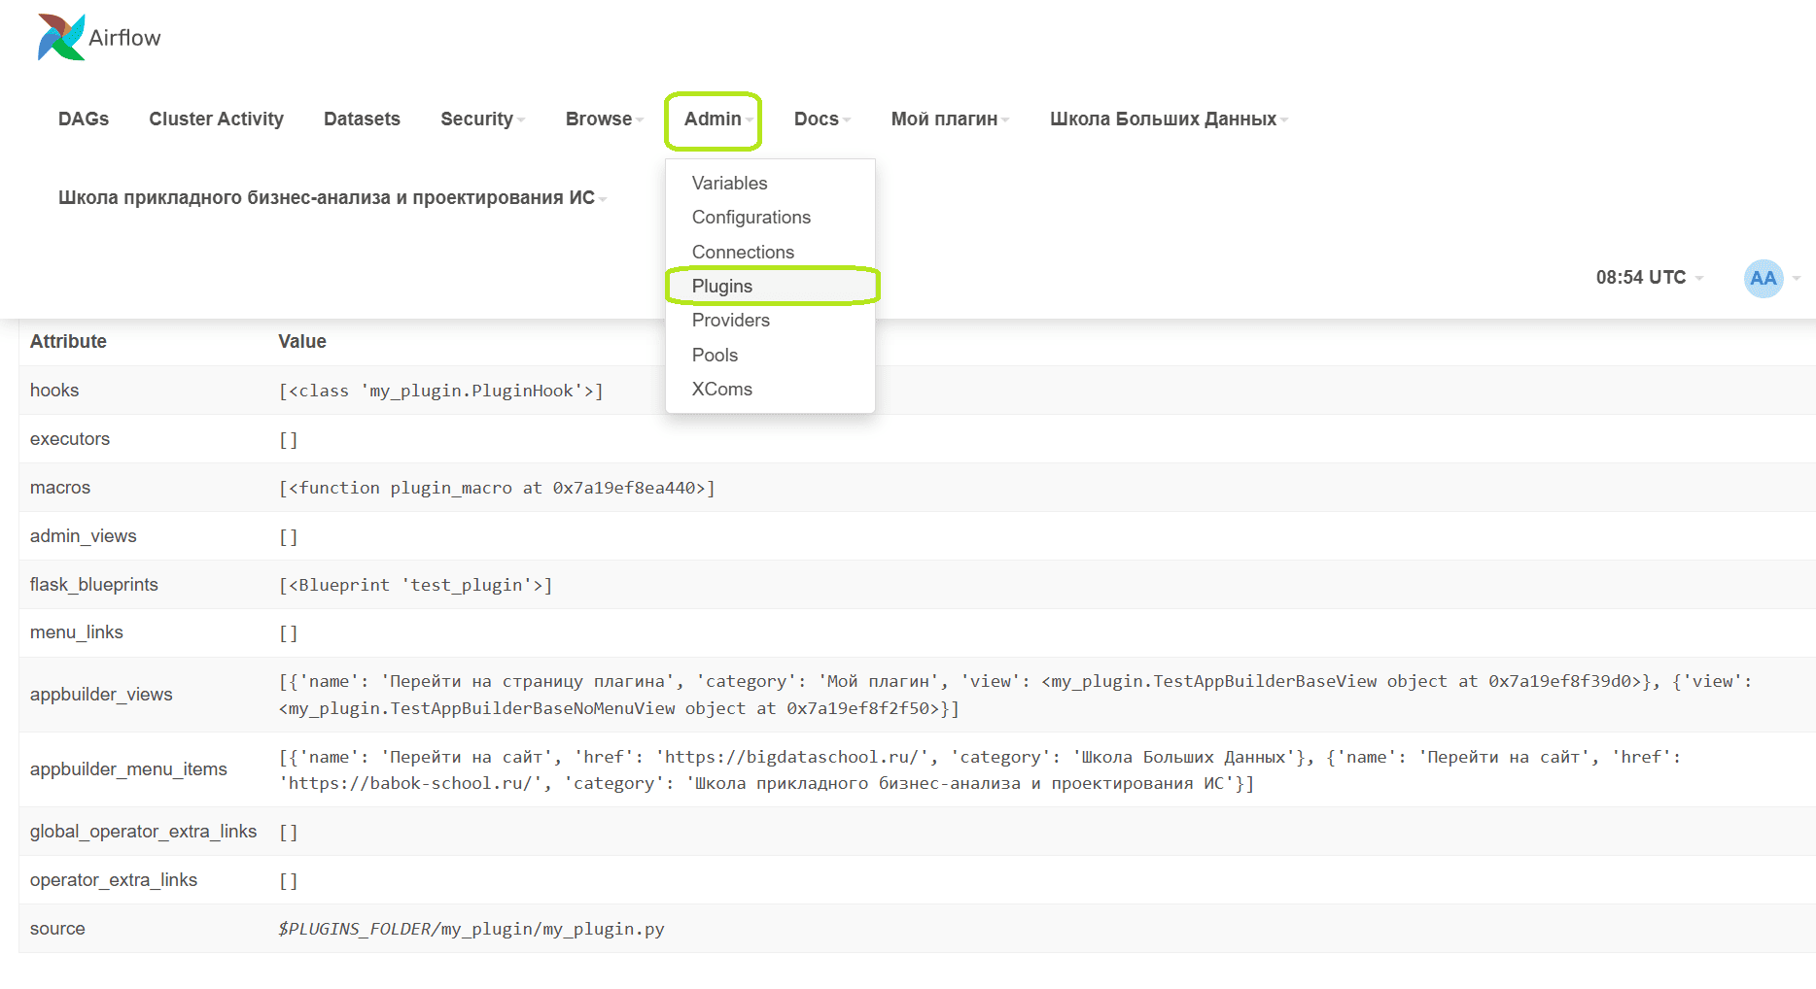Select XComs from Admin menu
The width and height of the screenshot is (1816, 989).
click(721, 390)
